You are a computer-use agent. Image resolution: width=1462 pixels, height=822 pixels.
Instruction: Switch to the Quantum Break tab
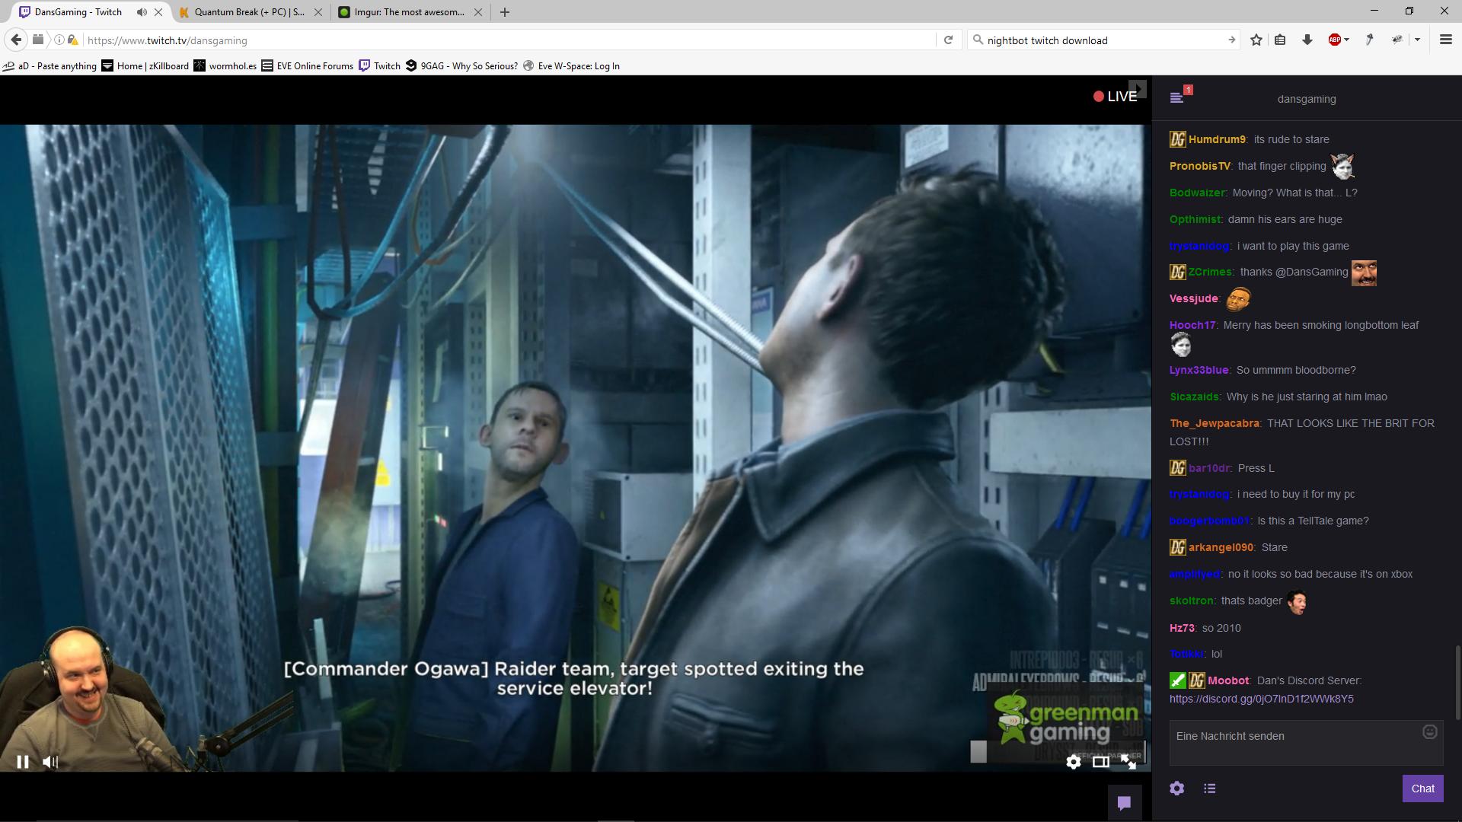[249, 12]
